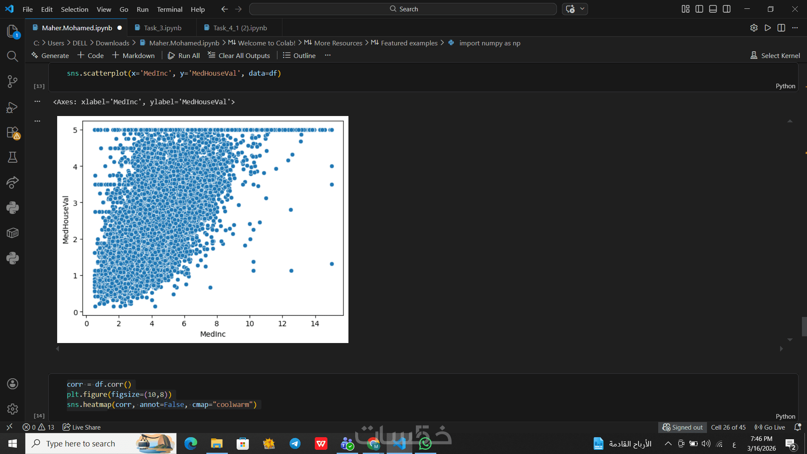Screen dimensions: 807x454
Task: Switch to the Task_3.ipynb tab
Action: coord(162,28)
